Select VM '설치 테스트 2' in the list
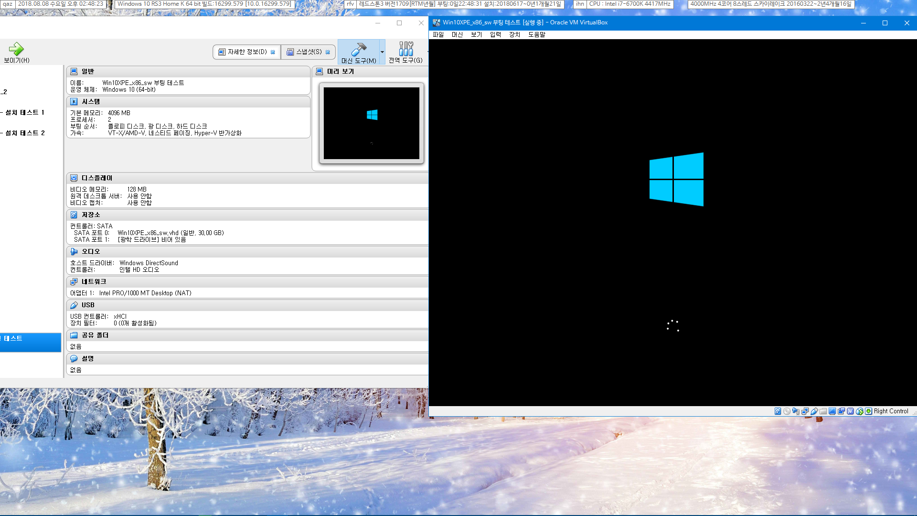Image resolution: width=917 pixels, height=516 pixels. coord(25,133)
